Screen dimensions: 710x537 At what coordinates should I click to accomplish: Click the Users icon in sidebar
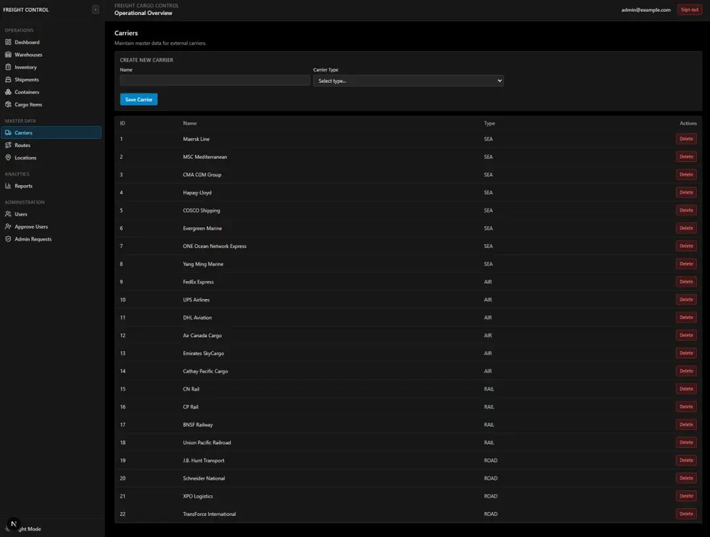[x=8, y=214]
